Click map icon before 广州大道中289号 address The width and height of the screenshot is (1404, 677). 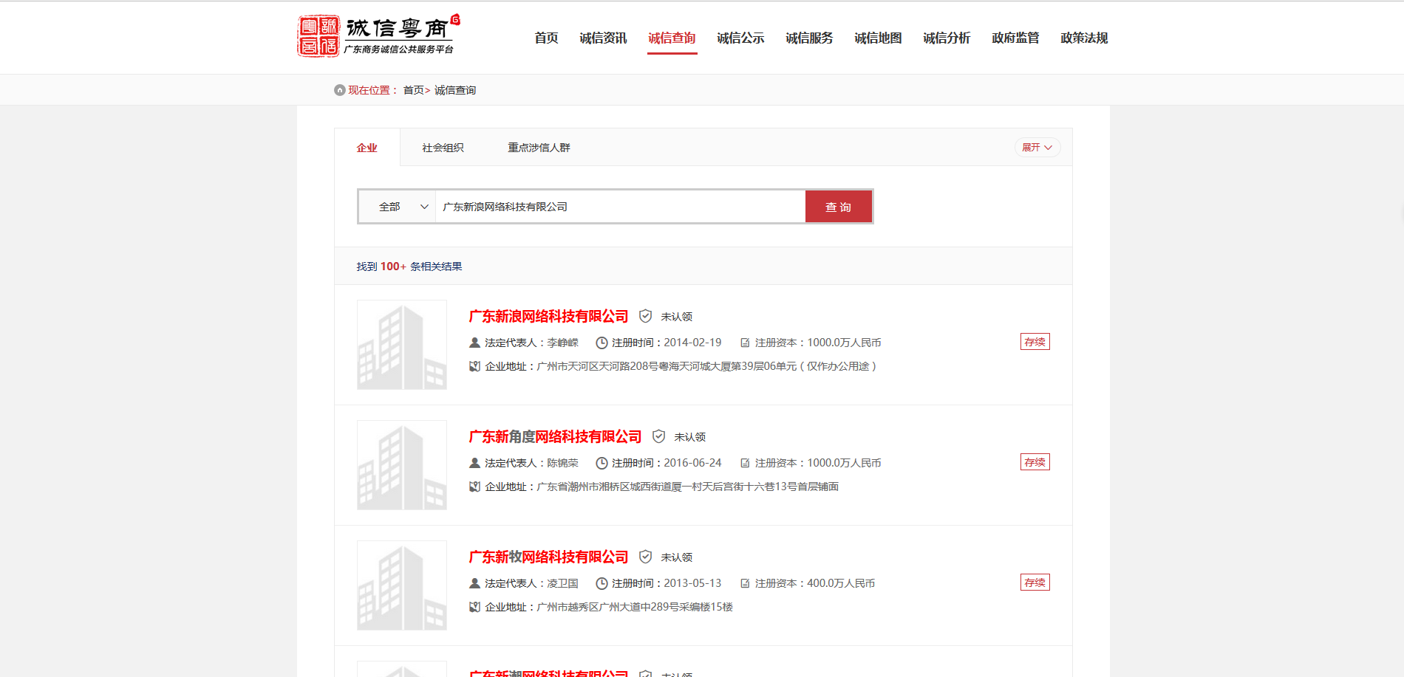[x=475, y=607]
